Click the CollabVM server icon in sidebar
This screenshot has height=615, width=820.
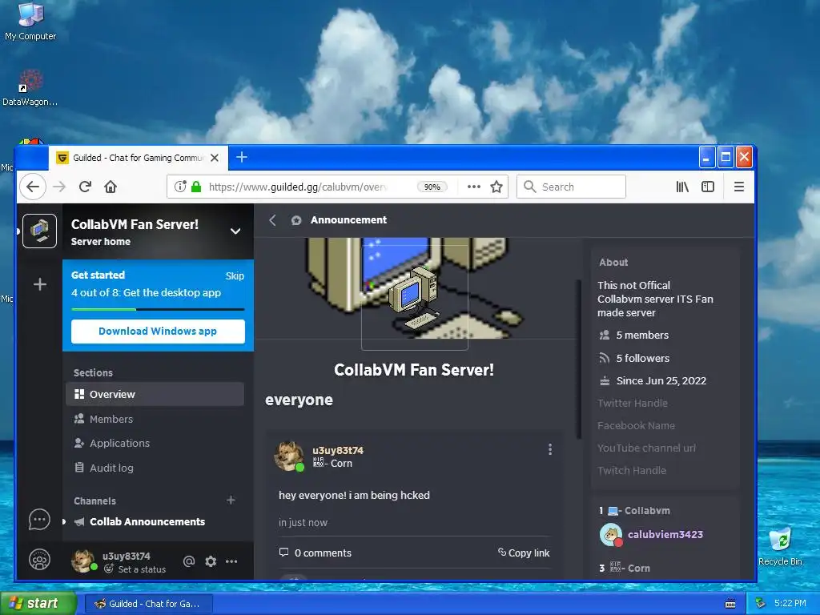(40, 231)
